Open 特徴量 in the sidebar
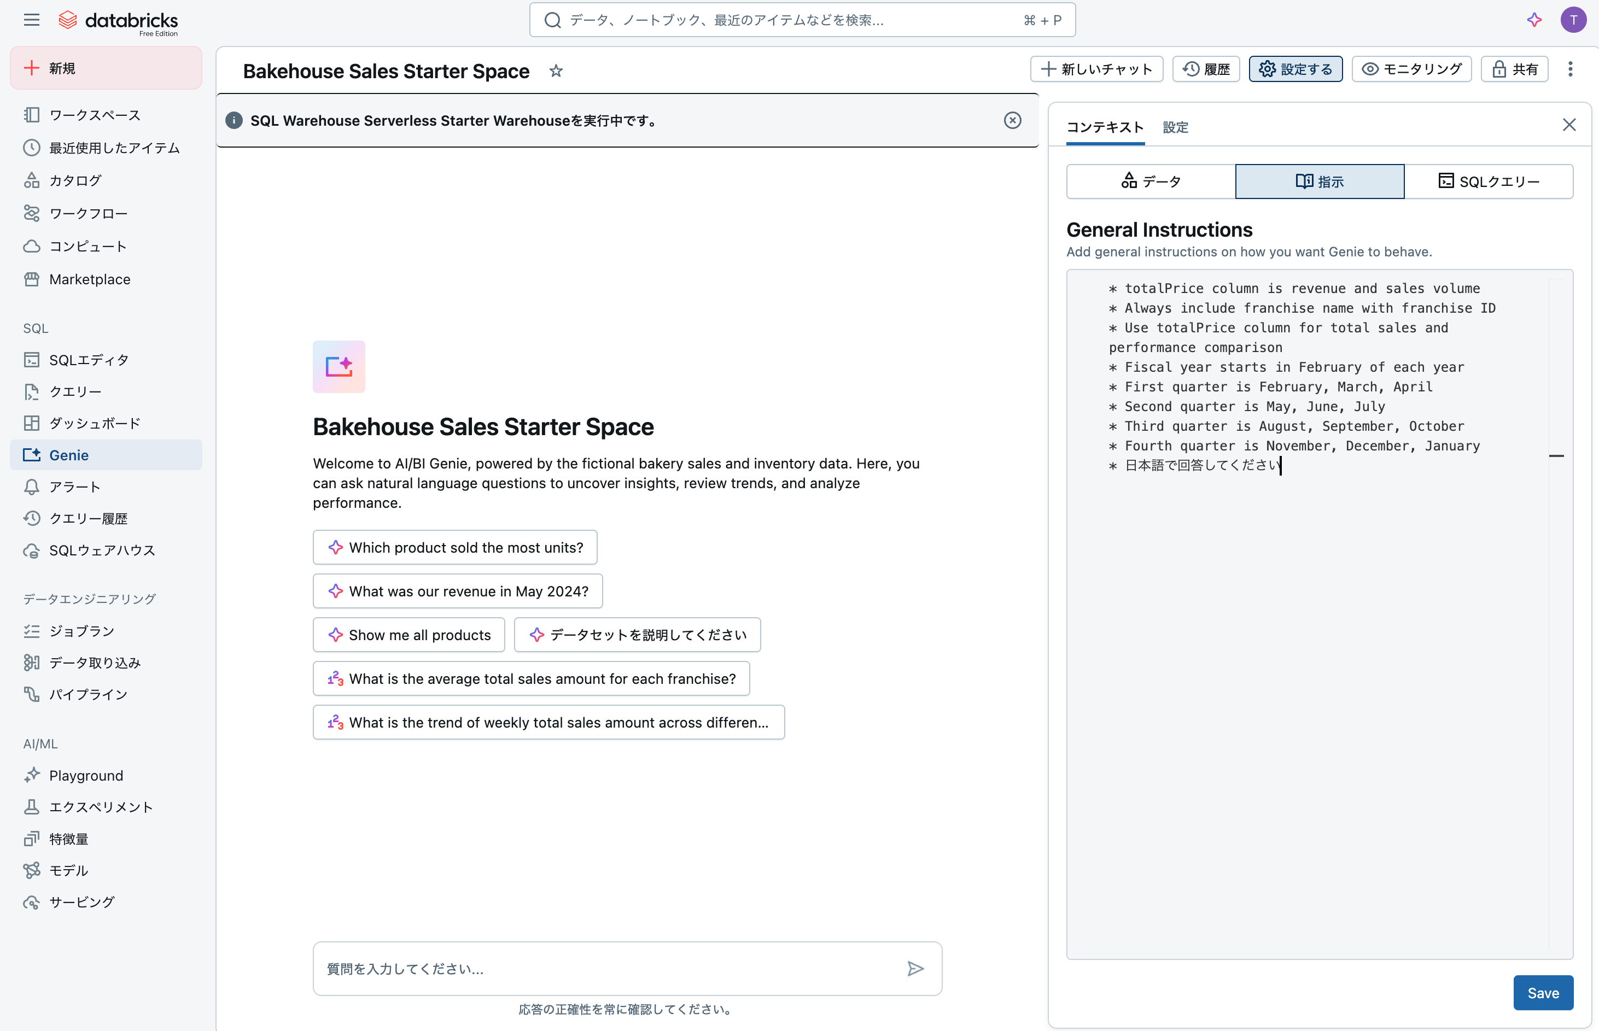Viewport: 1599px width, 1031px height. click(x=106, y=839)
